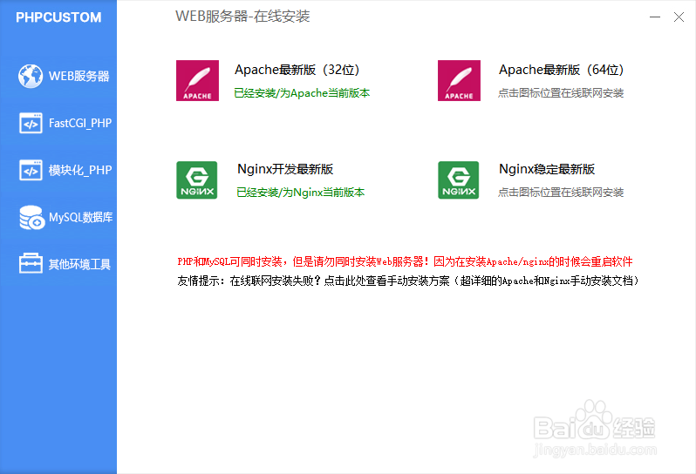This screenshot has height=474, width=696.
Task: Click the Apache最新版（64位）title
Action: 562,70
